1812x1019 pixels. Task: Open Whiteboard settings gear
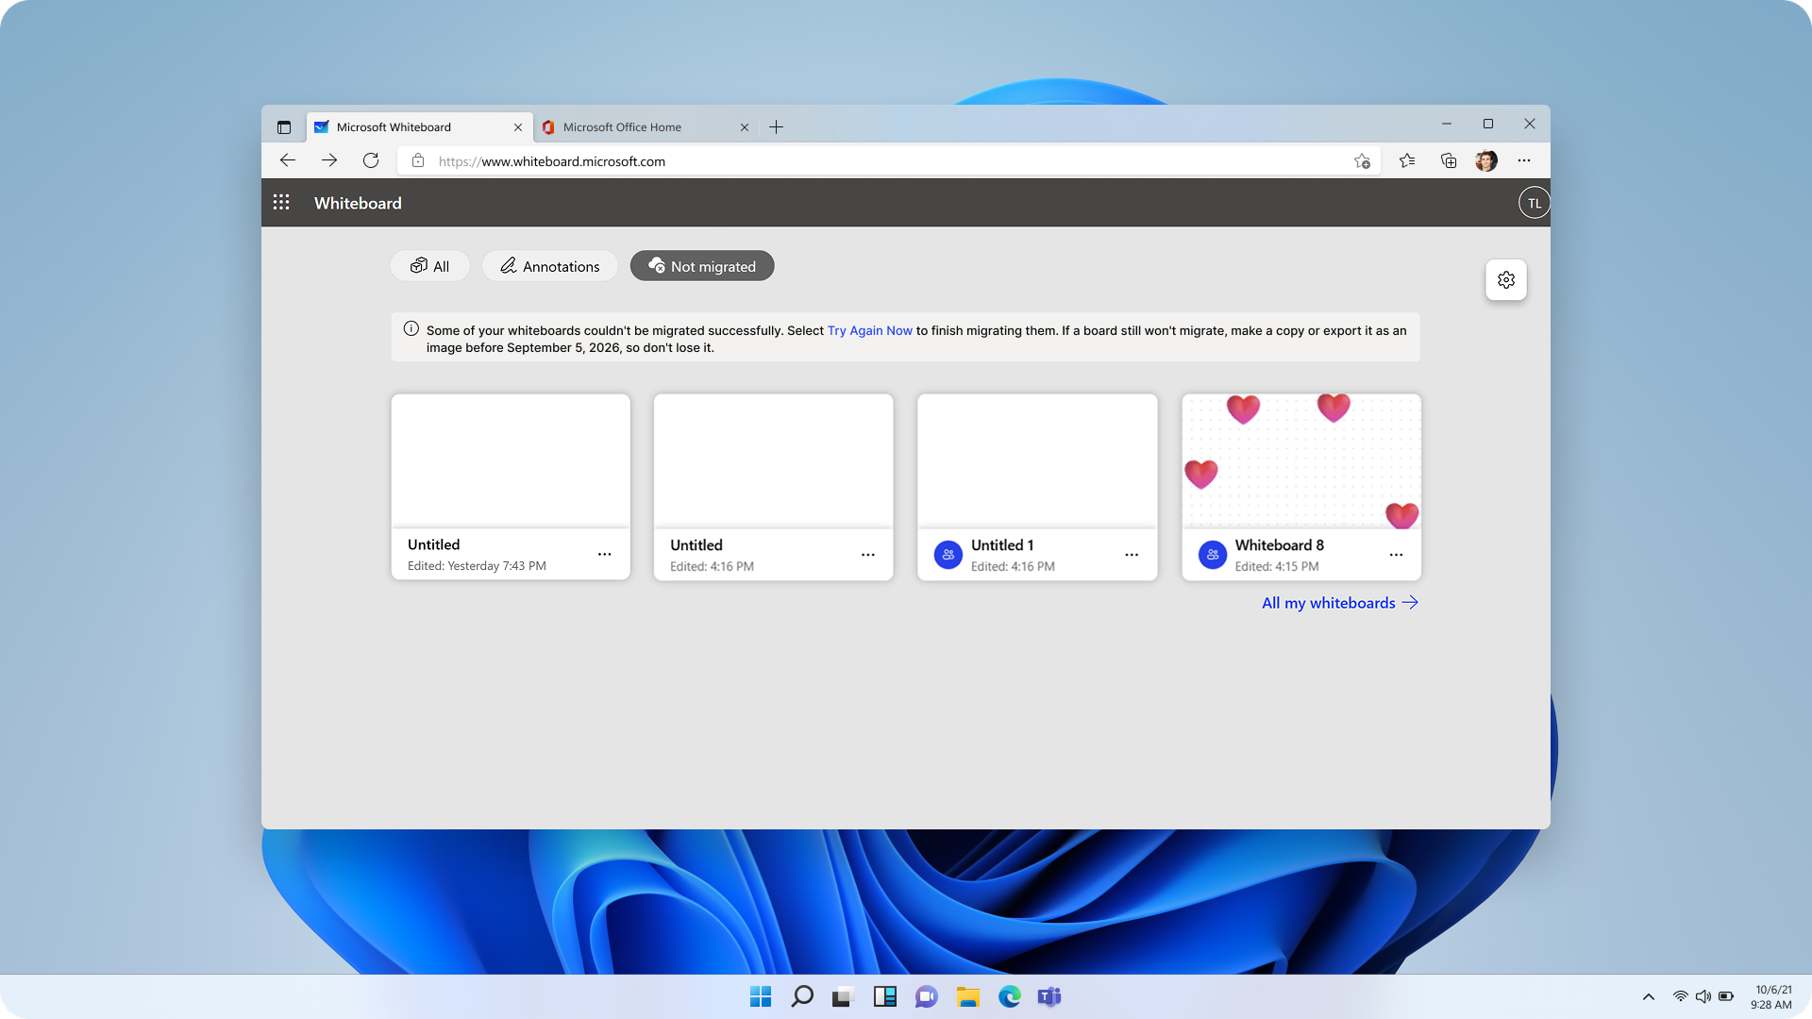[x=1506, y=280]
